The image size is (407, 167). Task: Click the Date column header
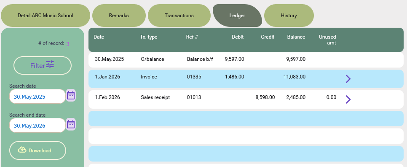click(99, 37)
